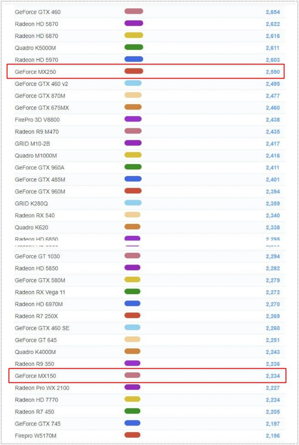299x445 pixels.
Task: Select the Radeon R9 350 name
Action: click(34, 364)
